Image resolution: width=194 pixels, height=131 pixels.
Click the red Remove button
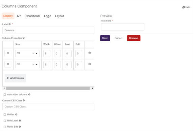point(134,38)
